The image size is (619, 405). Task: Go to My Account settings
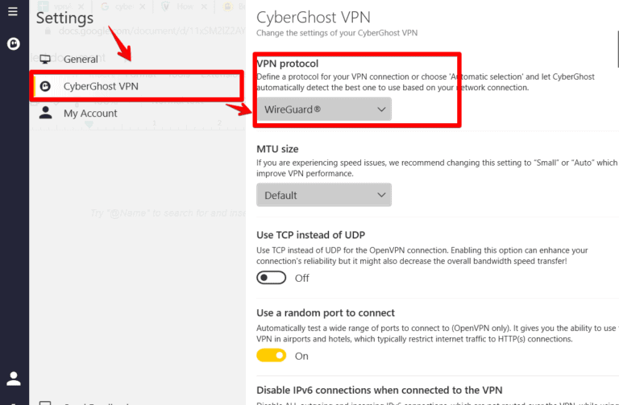[x=90, y=114]
